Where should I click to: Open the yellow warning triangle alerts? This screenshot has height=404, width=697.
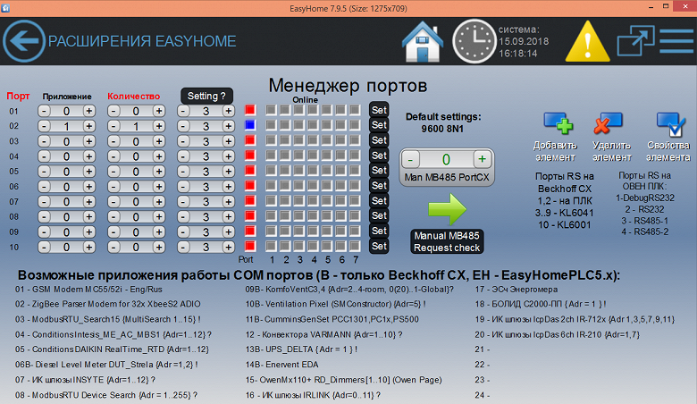587,41
